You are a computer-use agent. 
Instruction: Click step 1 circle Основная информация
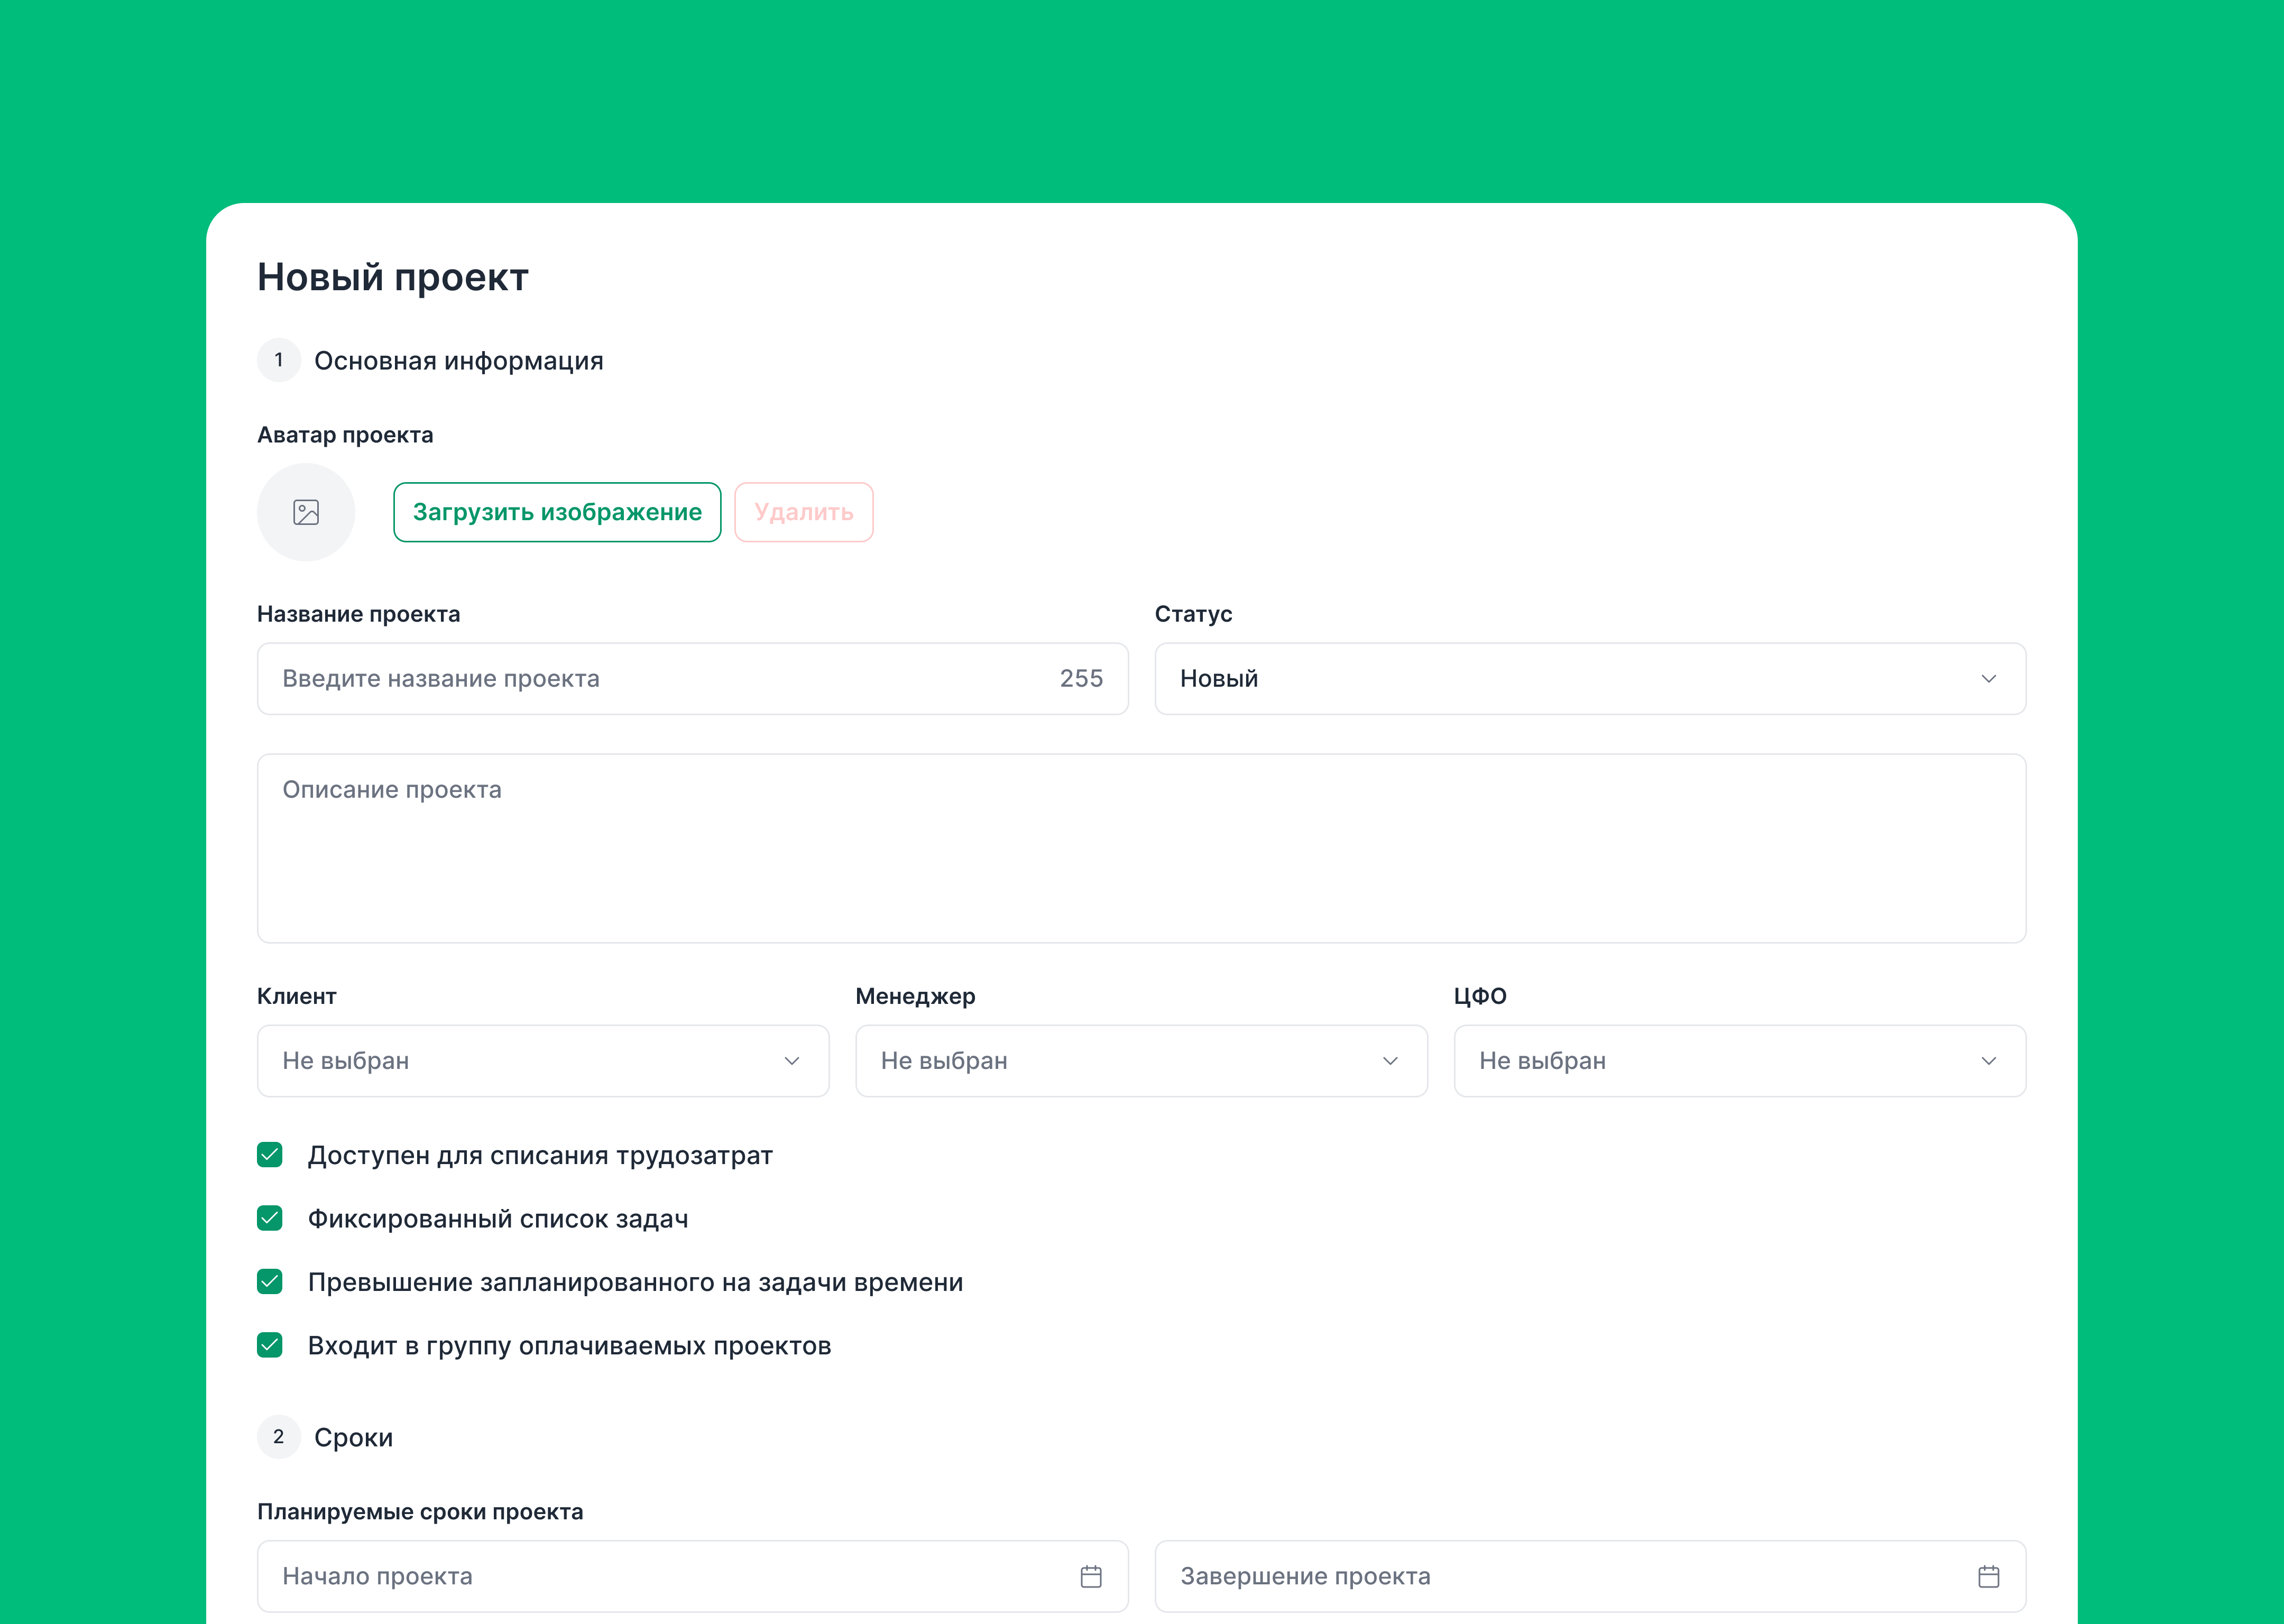[279, 360]
